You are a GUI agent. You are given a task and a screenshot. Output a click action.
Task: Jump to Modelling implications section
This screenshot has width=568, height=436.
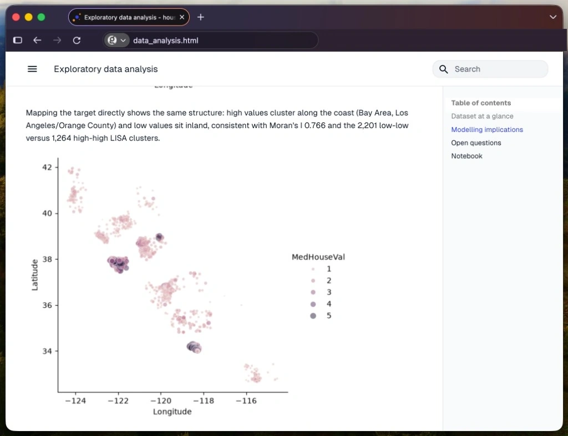click(x=487, y=130)
